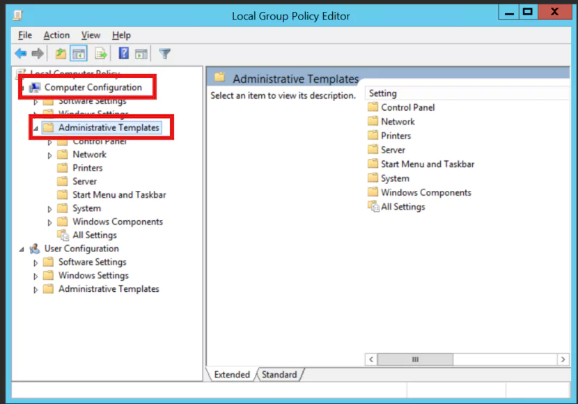Click the horizontal scrollbar right arrow
The image size is (578, 404).
tap(563, 359)
